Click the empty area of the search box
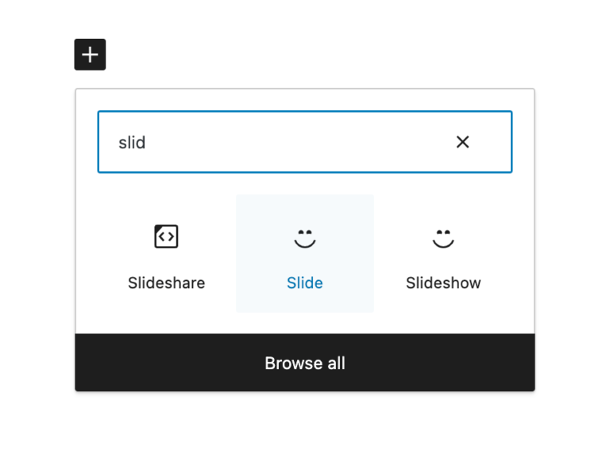Viewport: 610px width, 465px height. click(x=295, y=142)
